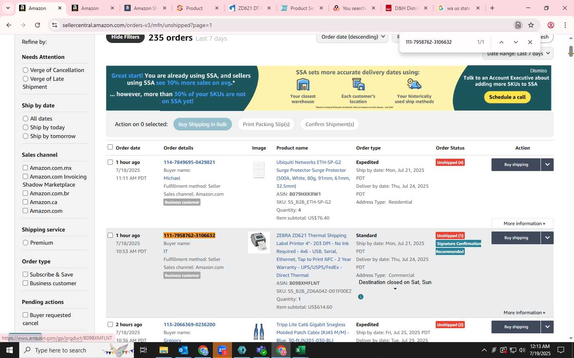Jump to previous find-in-page result
Screen dimensions: 574x358
[x=501, y=42]
